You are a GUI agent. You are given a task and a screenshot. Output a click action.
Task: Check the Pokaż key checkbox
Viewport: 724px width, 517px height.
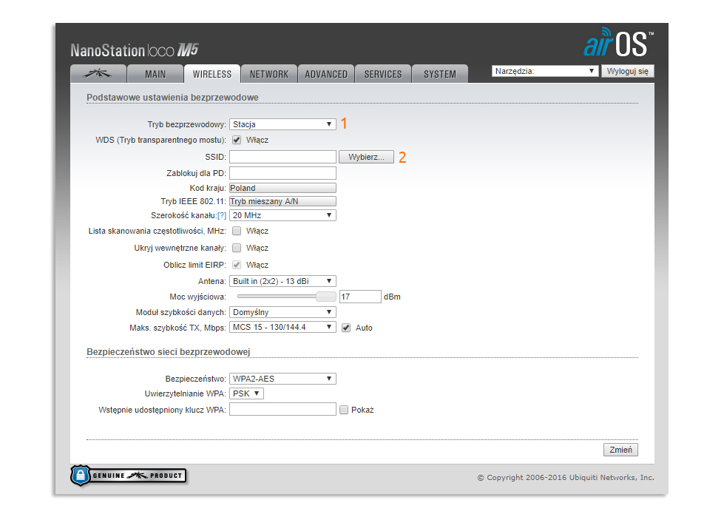[x=344, y=410]
